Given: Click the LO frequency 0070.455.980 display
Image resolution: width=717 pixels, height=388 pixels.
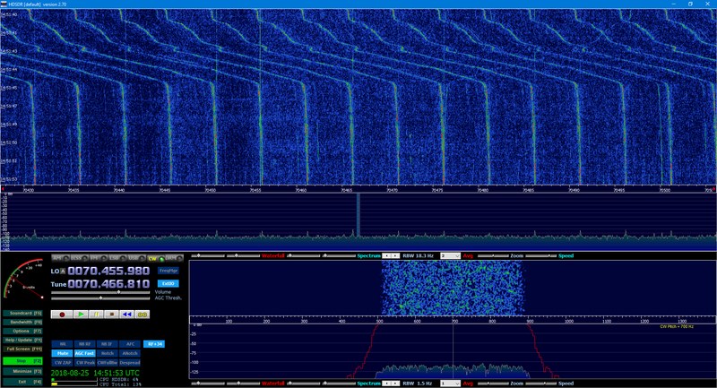Looking at the screenshot, I should [x=108, y=271].
